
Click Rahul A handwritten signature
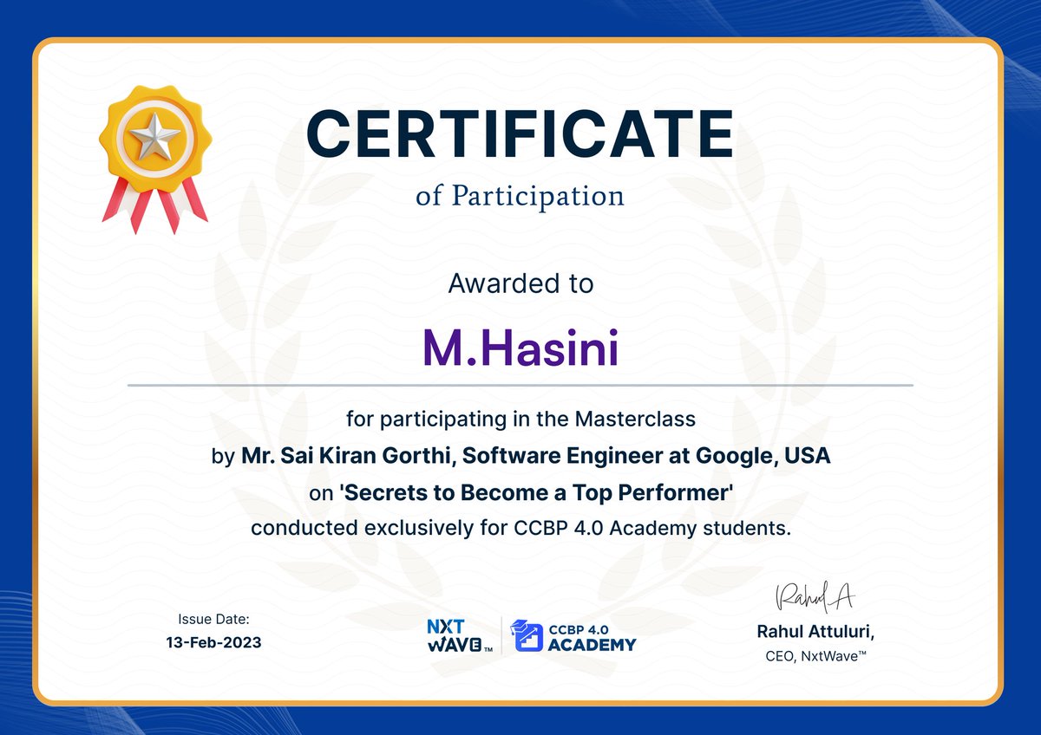tap(815, 597)
